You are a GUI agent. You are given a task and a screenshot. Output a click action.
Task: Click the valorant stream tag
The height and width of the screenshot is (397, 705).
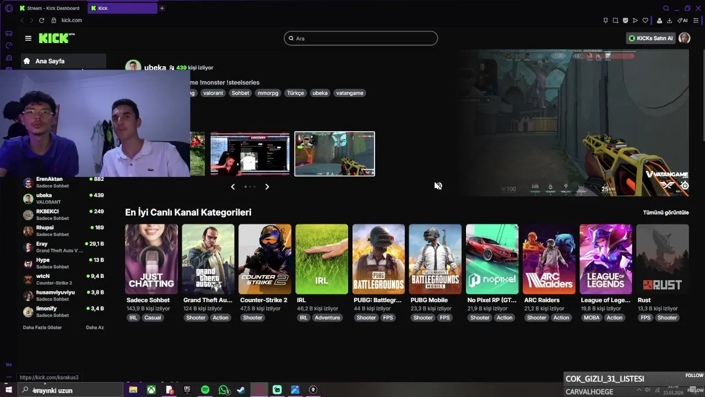213,93
